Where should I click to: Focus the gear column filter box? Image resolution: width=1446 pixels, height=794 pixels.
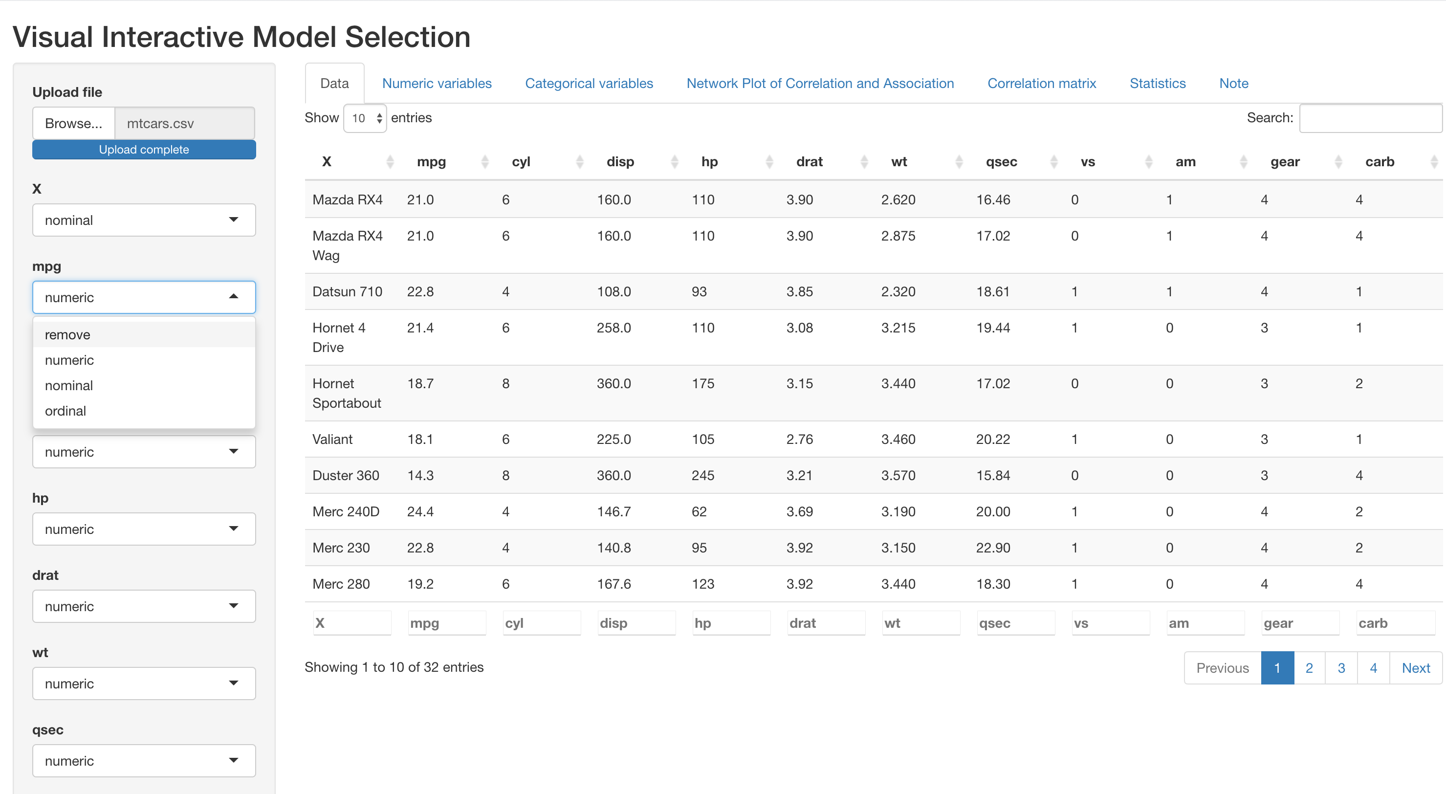coord(1299,623)
